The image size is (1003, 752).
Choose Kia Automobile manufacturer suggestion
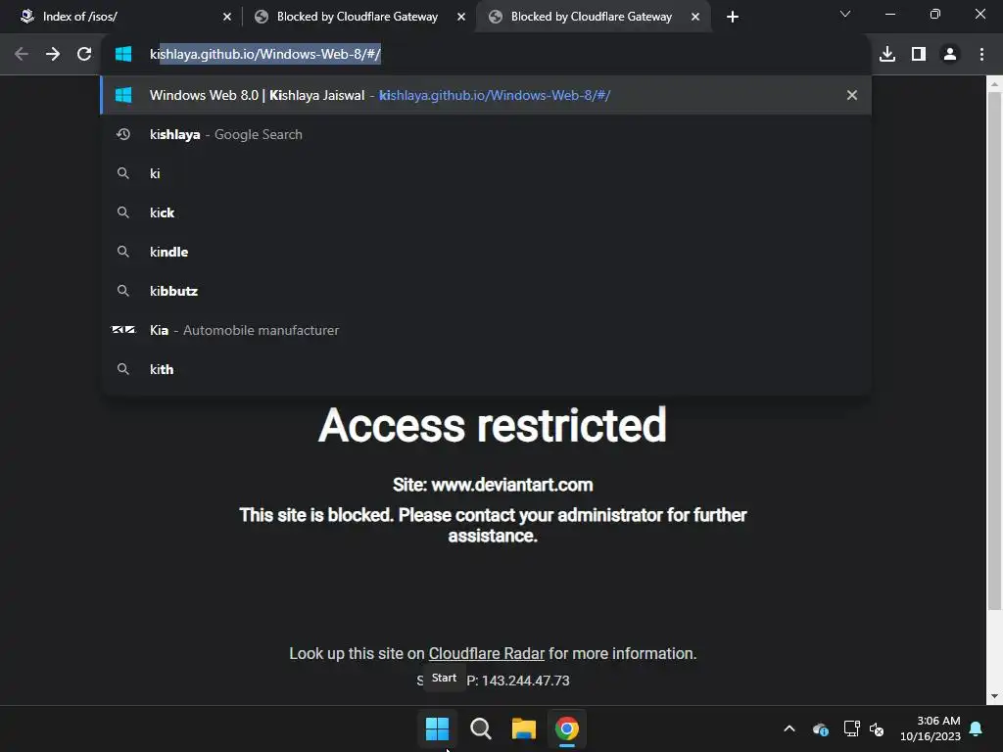click(x=486, y=330)
